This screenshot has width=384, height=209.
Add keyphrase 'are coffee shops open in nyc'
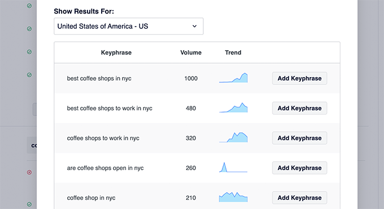[x=299, y=168]
